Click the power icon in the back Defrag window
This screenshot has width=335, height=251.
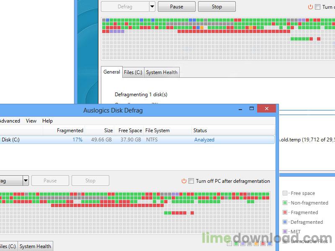(310, 7)
